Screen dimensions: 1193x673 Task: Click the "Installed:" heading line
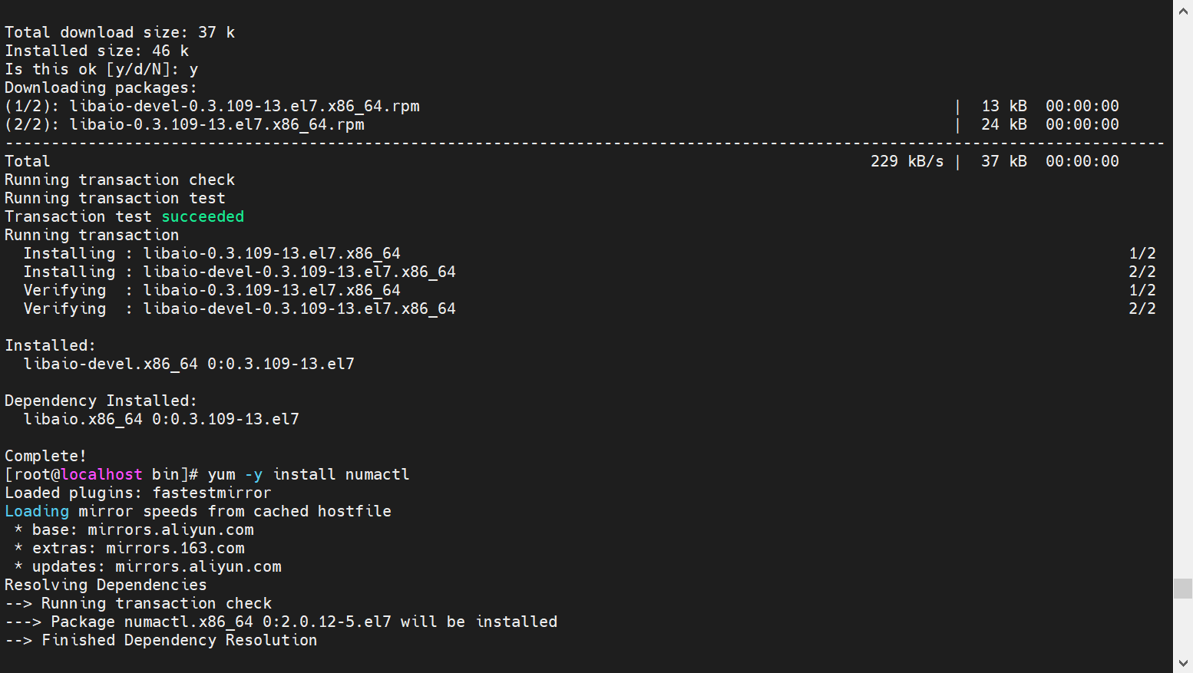[50, 345]
